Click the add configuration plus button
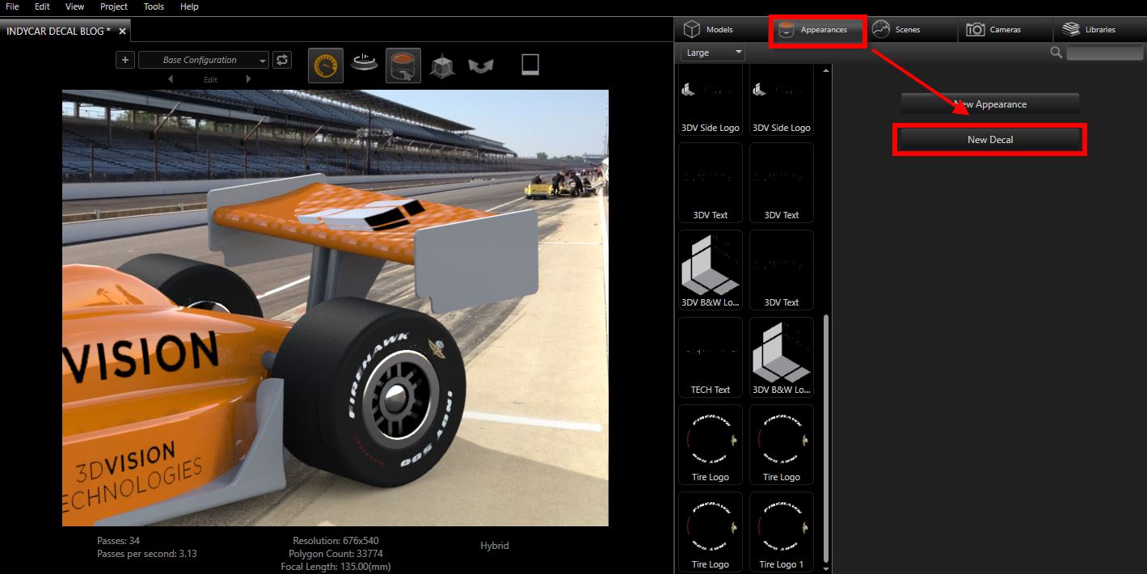This screenshot has height=574, width=1147. (x=124, y=60)
